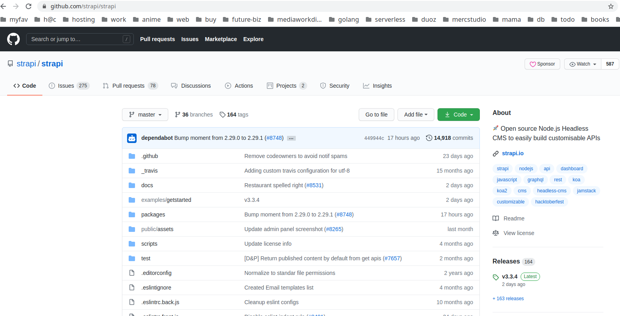Click the search or jump to input field
The width and height of the screenshot is (620, 316).
coord(79,39)
